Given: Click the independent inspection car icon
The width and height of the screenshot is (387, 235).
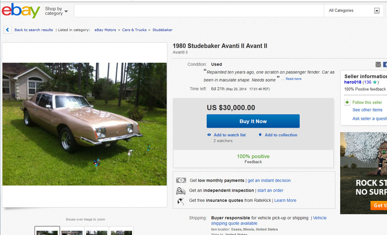Looking at the screenshot, I should pos(181,191).
